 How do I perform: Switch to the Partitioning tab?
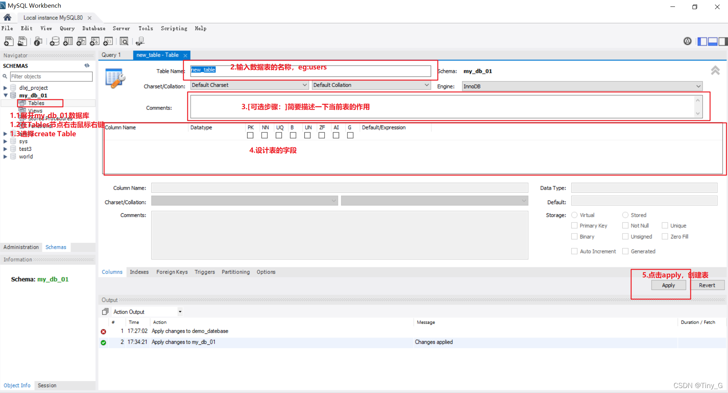(236, 272)
